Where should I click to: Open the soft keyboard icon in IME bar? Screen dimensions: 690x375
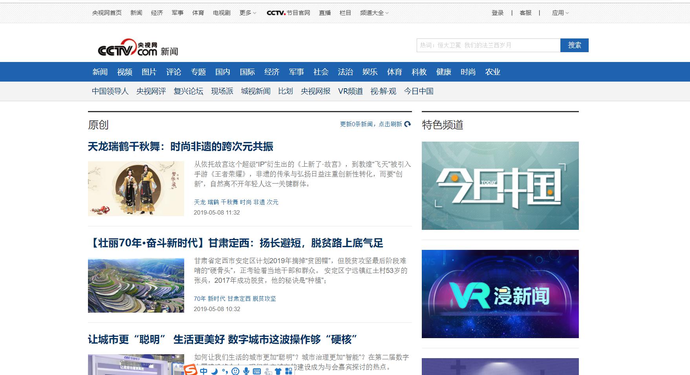[257, 371]
